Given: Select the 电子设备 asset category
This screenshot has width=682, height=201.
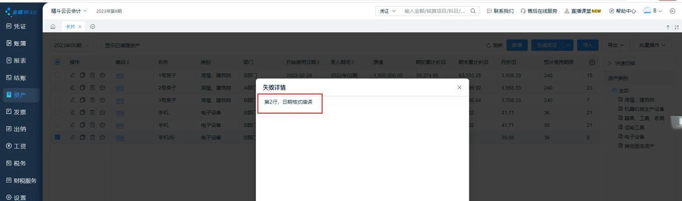Looking at the screenshot, I should [631, 136].
